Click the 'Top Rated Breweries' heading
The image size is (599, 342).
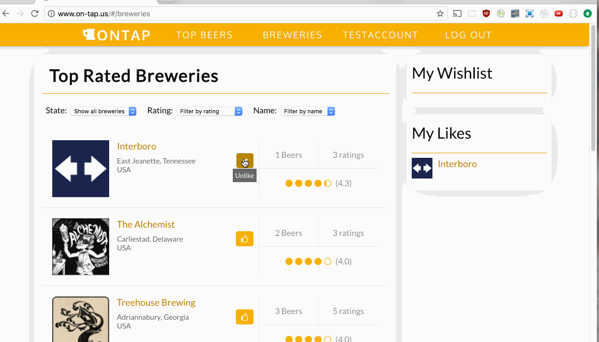133,76
